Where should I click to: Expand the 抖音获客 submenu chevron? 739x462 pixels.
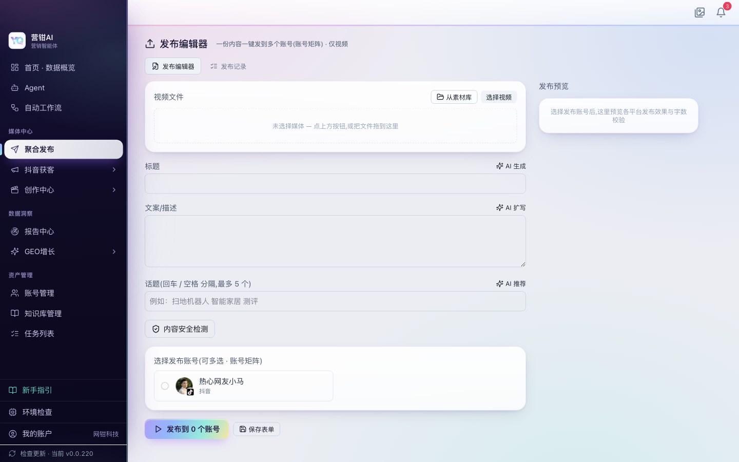(114, 170)
